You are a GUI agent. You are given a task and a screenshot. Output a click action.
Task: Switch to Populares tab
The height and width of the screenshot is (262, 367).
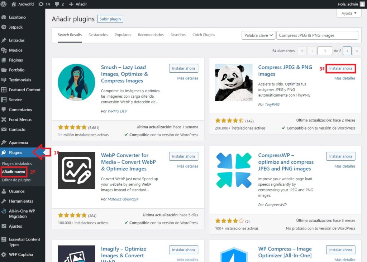pos(123,35)
